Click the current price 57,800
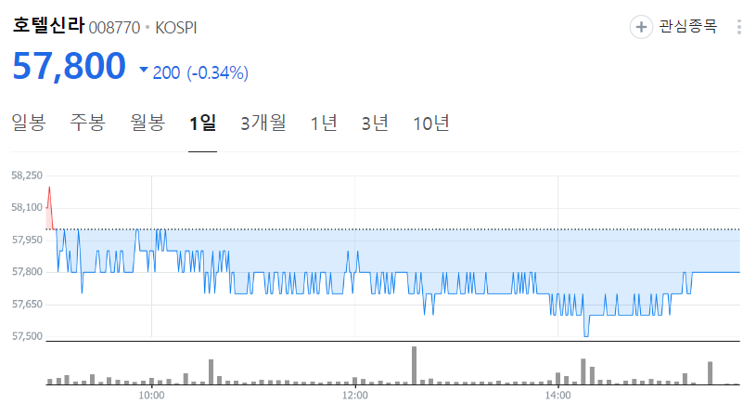 [x=69, y=66]
